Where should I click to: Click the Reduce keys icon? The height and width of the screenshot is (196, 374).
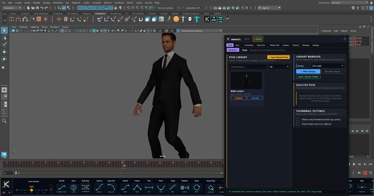point(185,188)
